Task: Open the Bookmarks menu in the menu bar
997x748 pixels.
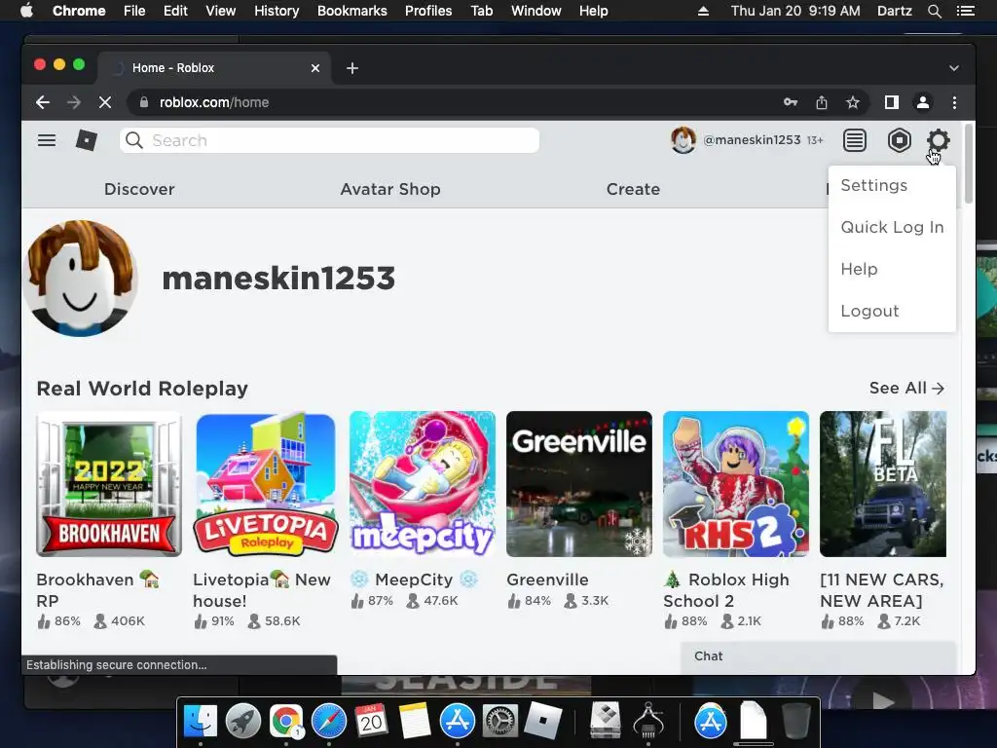Action: 352,11
